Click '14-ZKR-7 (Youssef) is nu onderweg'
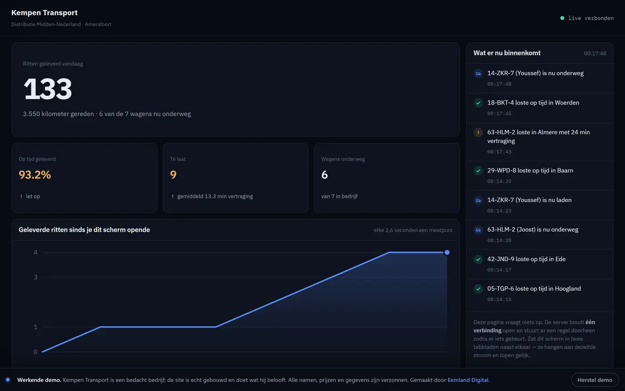 [535, 73]
